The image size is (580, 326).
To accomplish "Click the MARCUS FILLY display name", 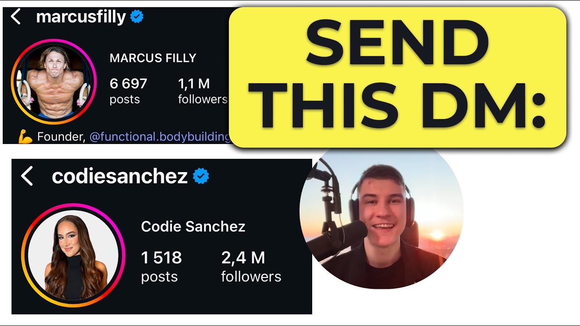I will (153, 58).
